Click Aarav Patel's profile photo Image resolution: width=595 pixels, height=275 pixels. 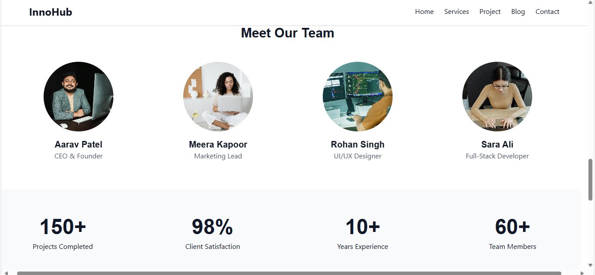coord(79,97)
